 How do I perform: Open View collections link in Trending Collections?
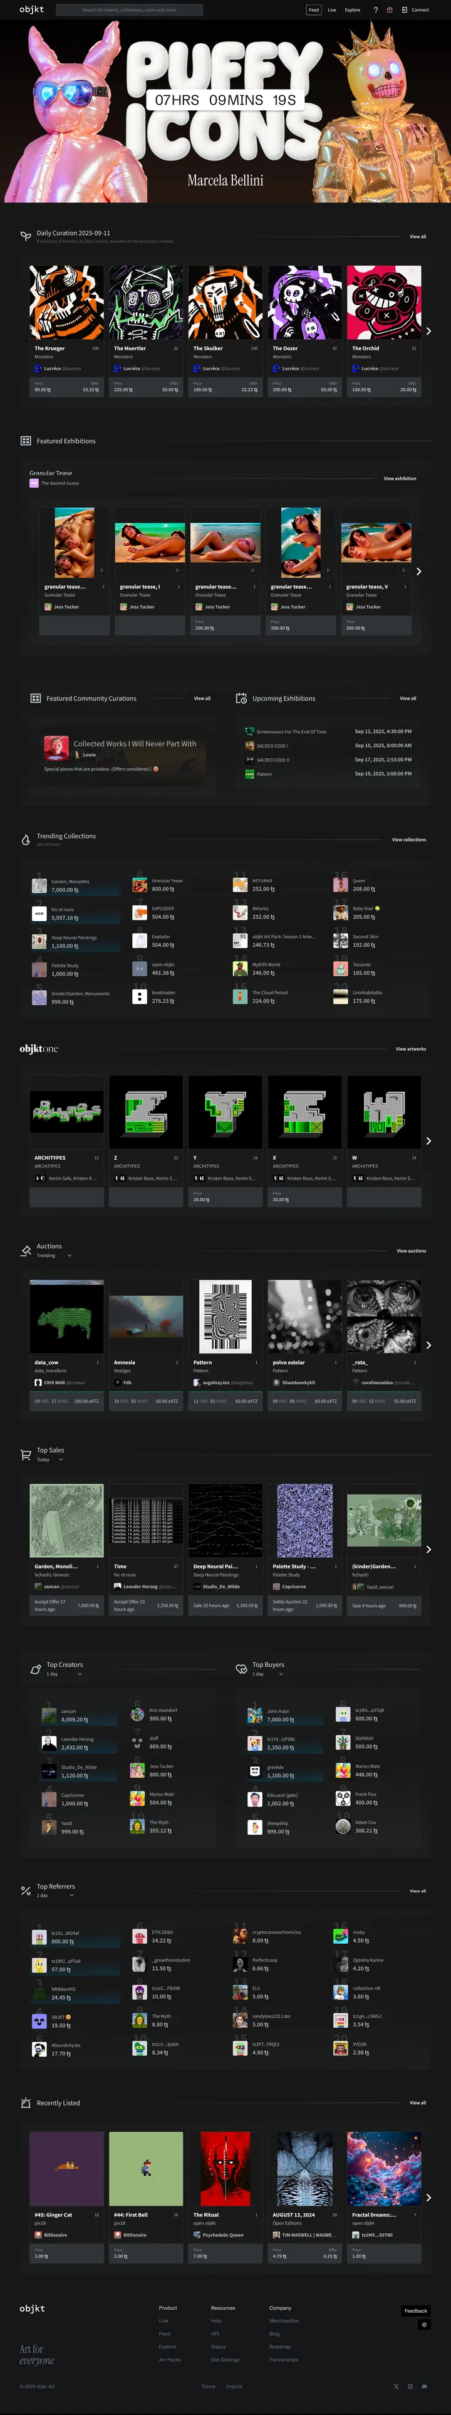408,840
